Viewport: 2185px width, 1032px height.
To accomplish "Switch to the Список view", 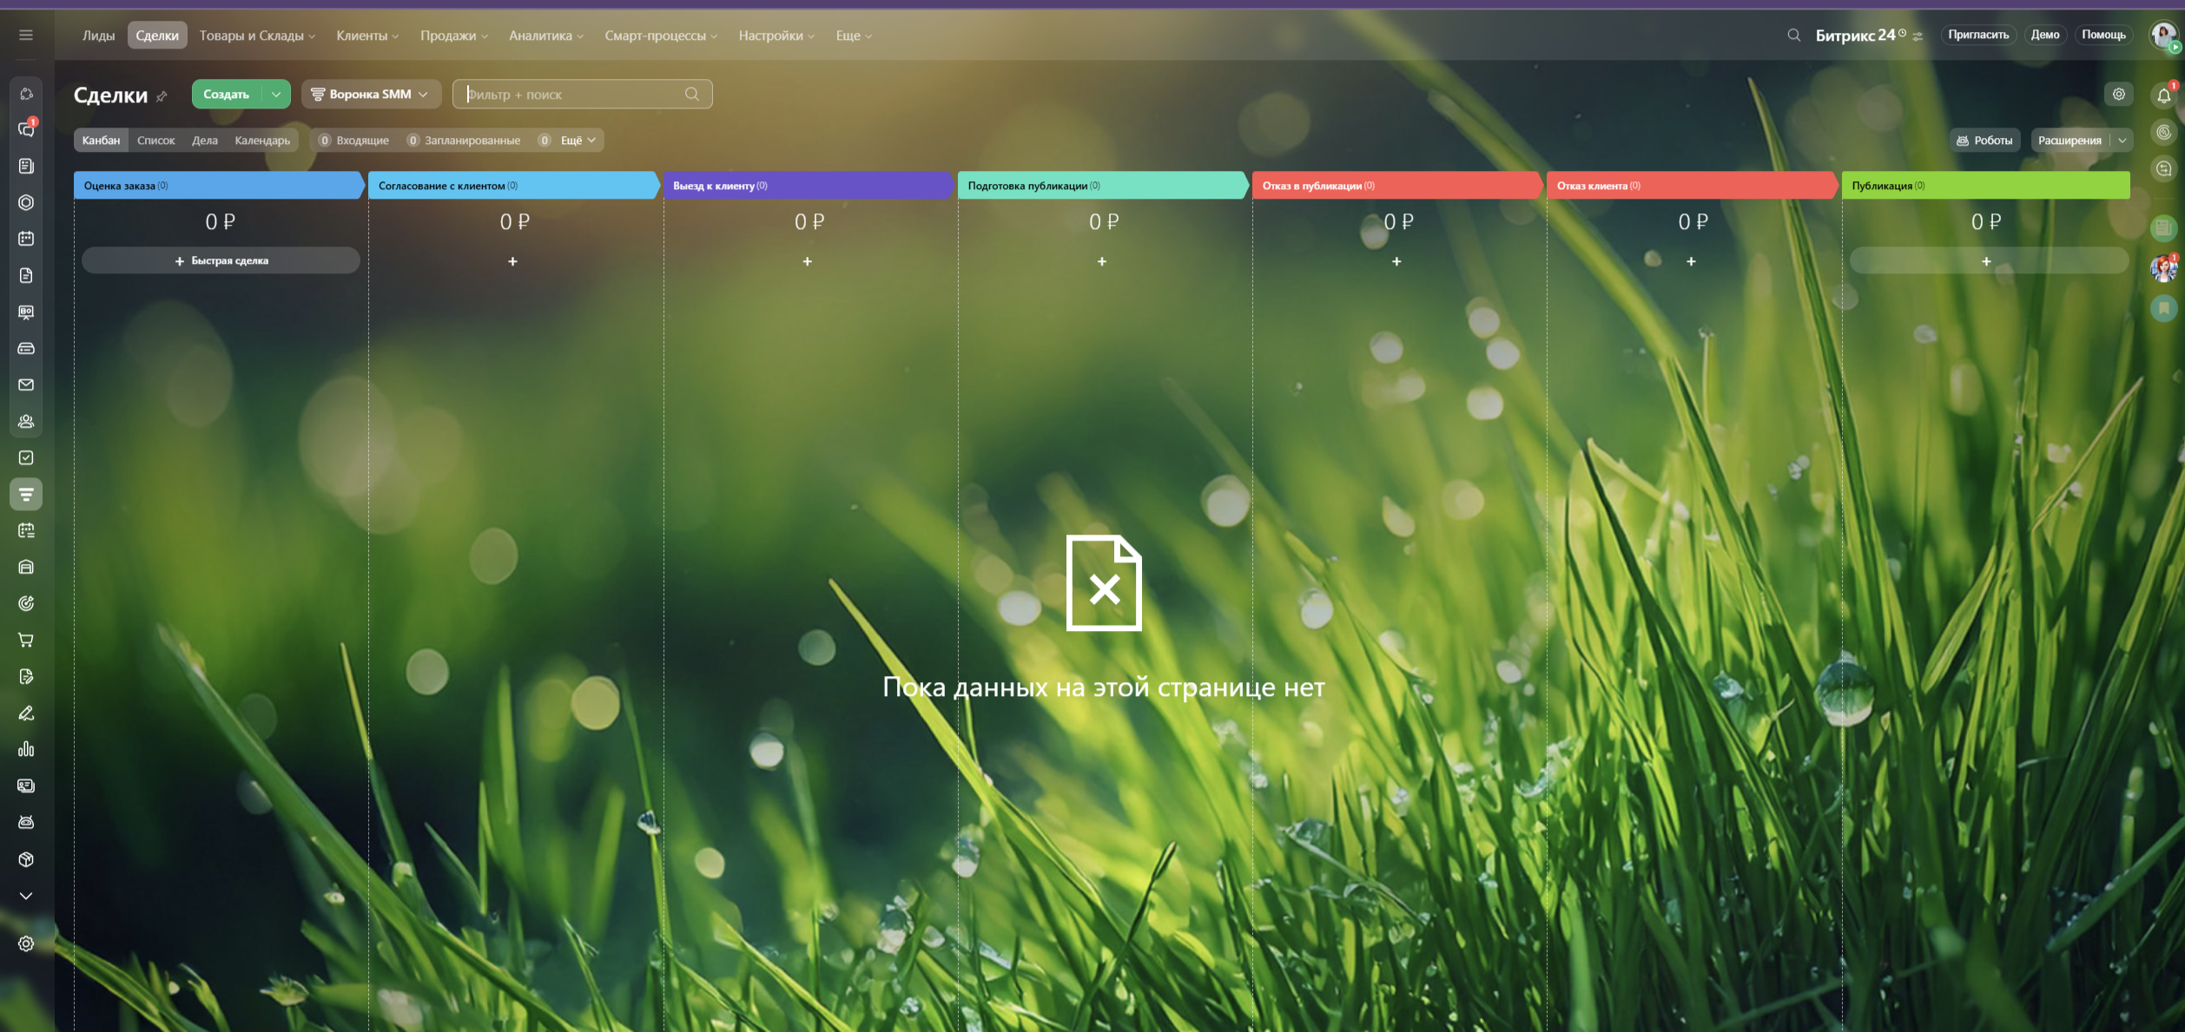I will 155,141.
